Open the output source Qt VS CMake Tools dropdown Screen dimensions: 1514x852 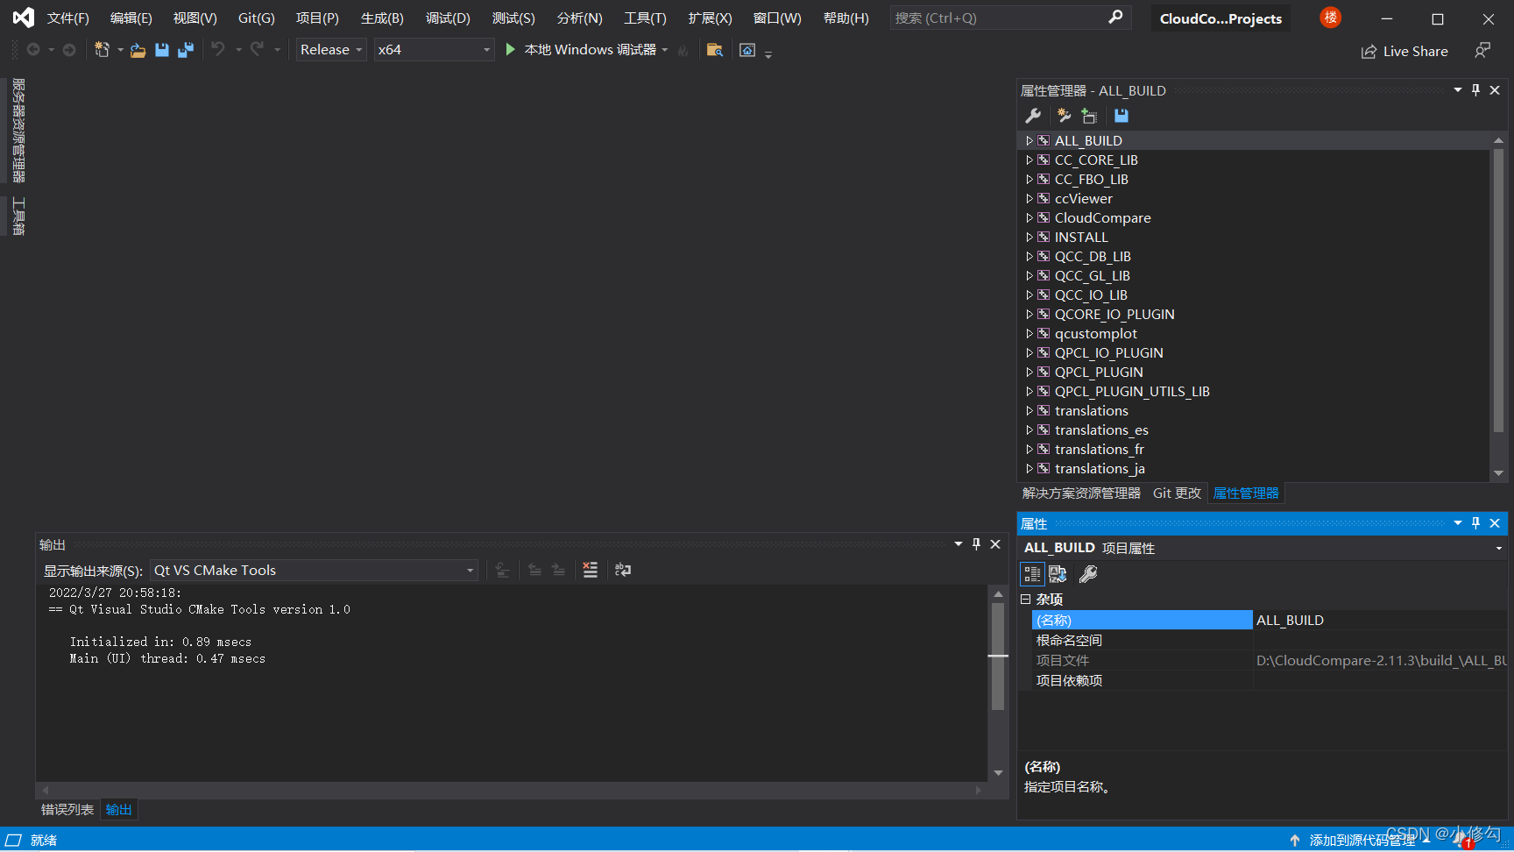point(314,571)
